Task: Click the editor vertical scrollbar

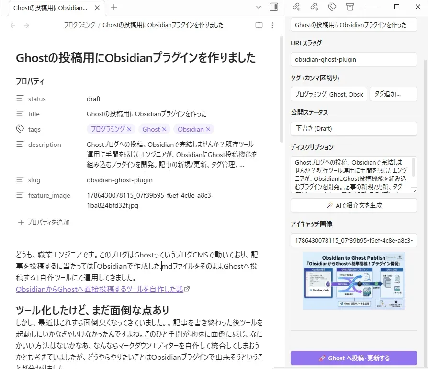Action: 282,90
